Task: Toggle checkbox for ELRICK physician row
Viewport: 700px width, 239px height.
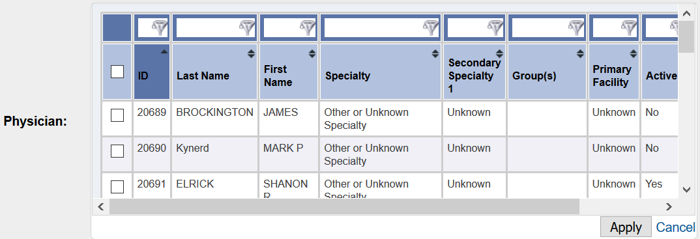Action: coord(117,187)
